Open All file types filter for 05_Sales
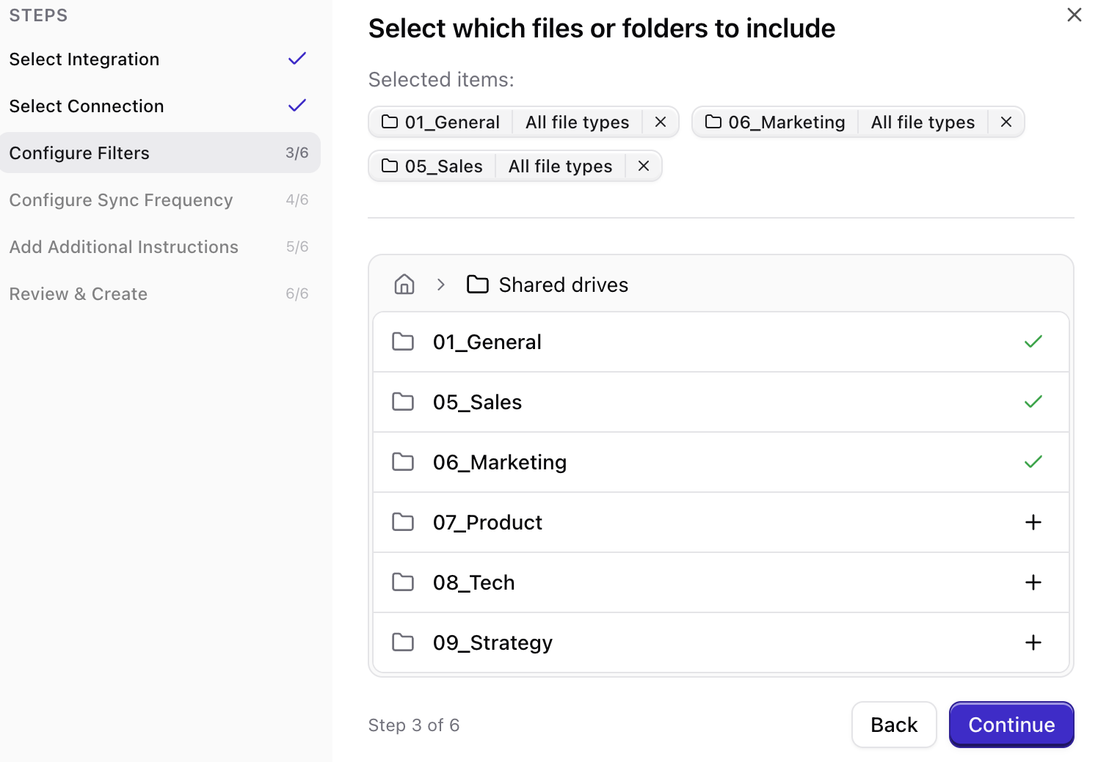The image size is (1098, 762). click(560, 166)
